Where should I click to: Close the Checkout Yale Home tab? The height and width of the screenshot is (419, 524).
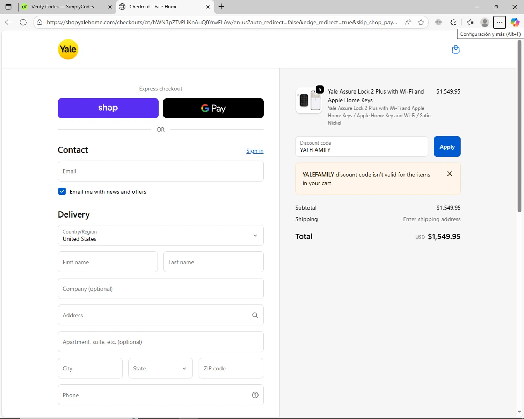coord(208,7)
